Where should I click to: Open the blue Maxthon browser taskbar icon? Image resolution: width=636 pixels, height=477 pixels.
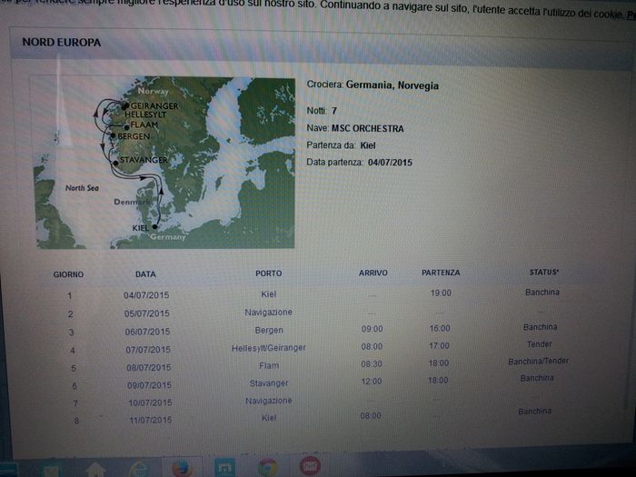[x=224, y=469]
